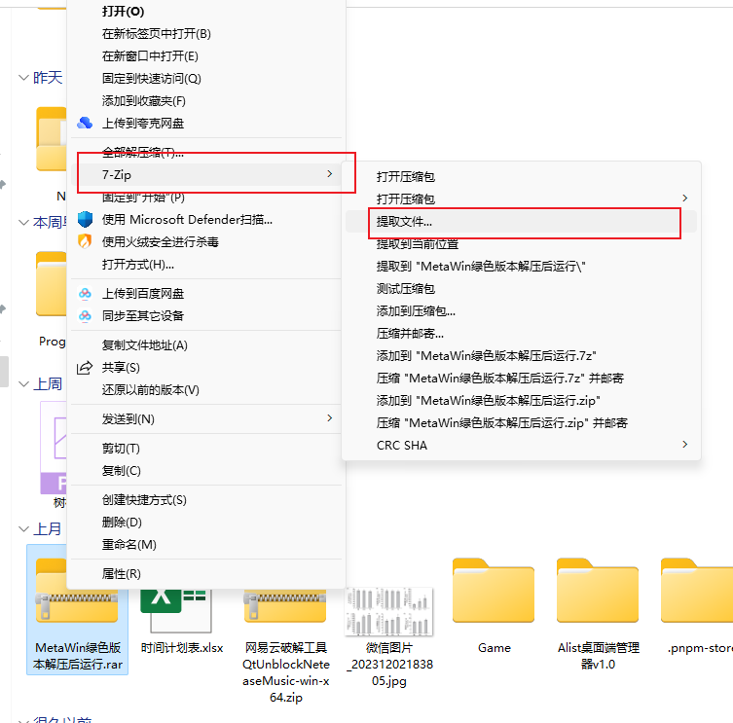Click the Microsoft Defender shield icon
The height and width of the screenshot is (723, 733).
pyautogui.click(x=85, y=219)
